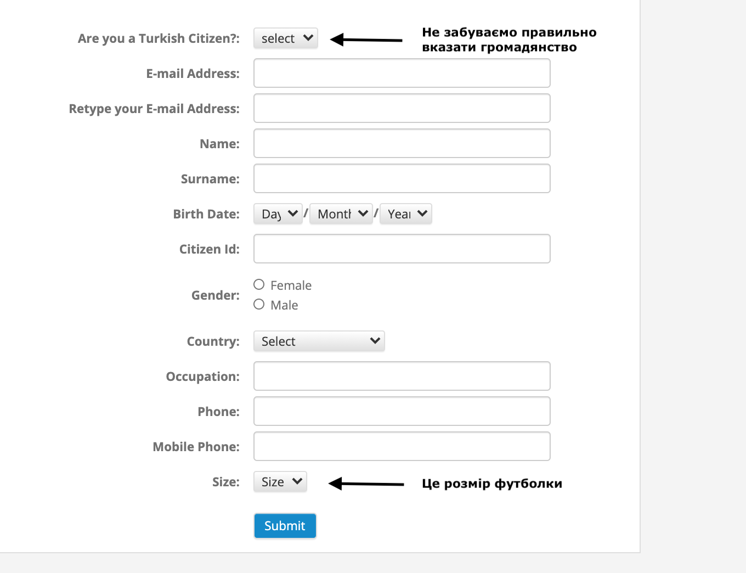The height and width of the screenshot is (573, 746).
Task: Open the t-shirt Size dropdown
Action: click(x=280, y=482)
